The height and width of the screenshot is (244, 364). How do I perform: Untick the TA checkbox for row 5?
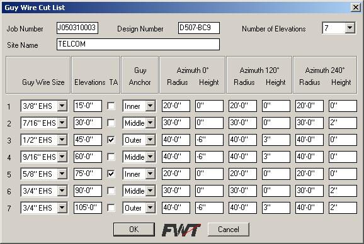pos(111,174)
